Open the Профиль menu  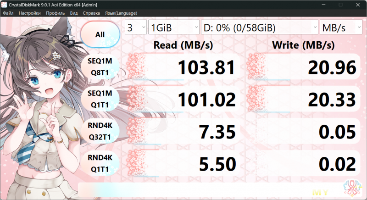point(55,13)
